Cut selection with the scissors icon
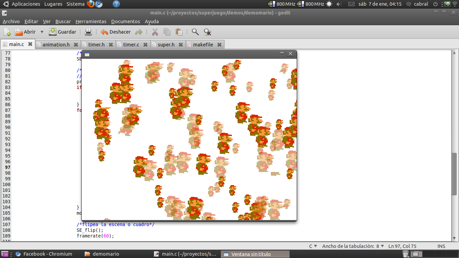This screenshot has height=258, width=459. [155, 32]
